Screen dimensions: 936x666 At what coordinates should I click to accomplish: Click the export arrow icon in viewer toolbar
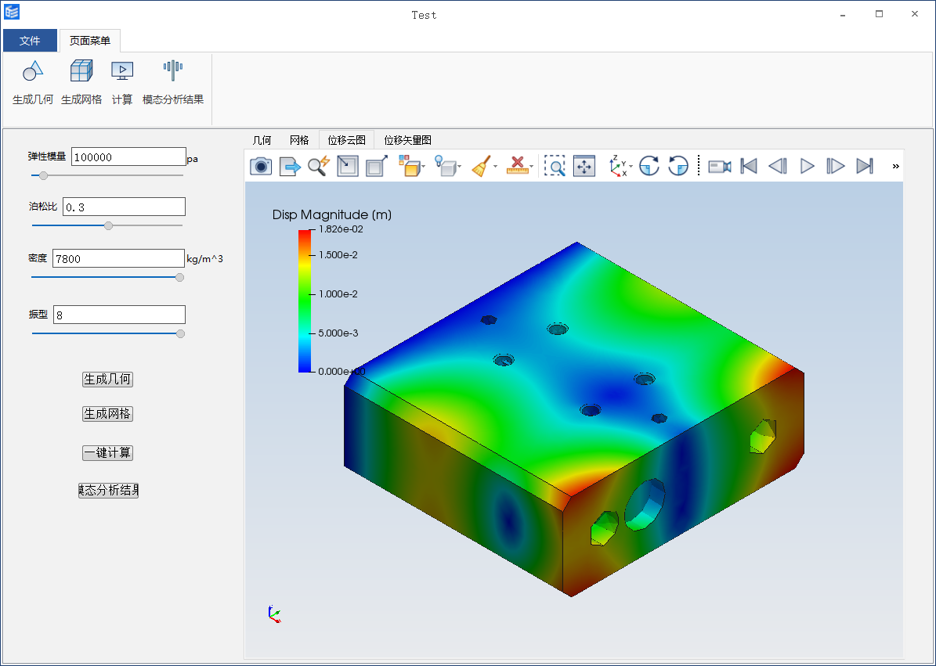tap(290, 166)
